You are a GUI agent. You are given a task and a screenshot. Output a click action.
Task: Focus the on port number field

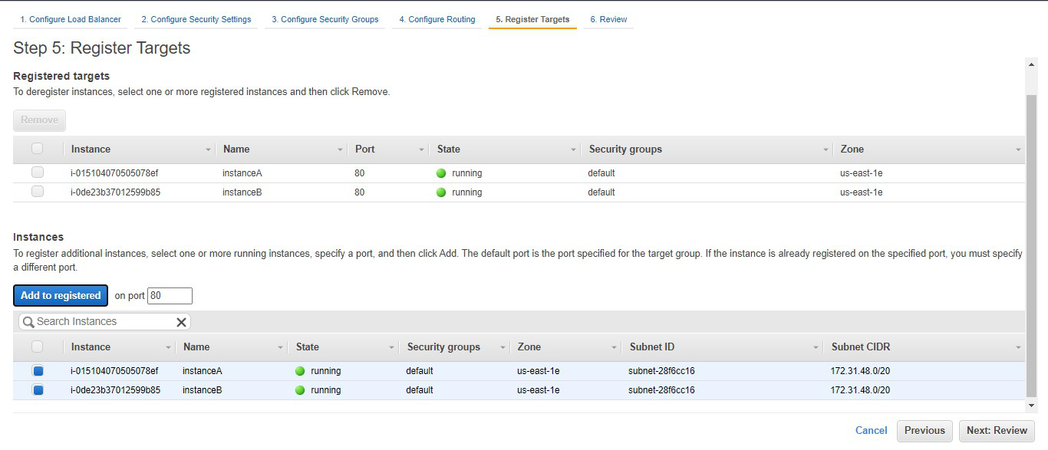[x=170, y=296]
